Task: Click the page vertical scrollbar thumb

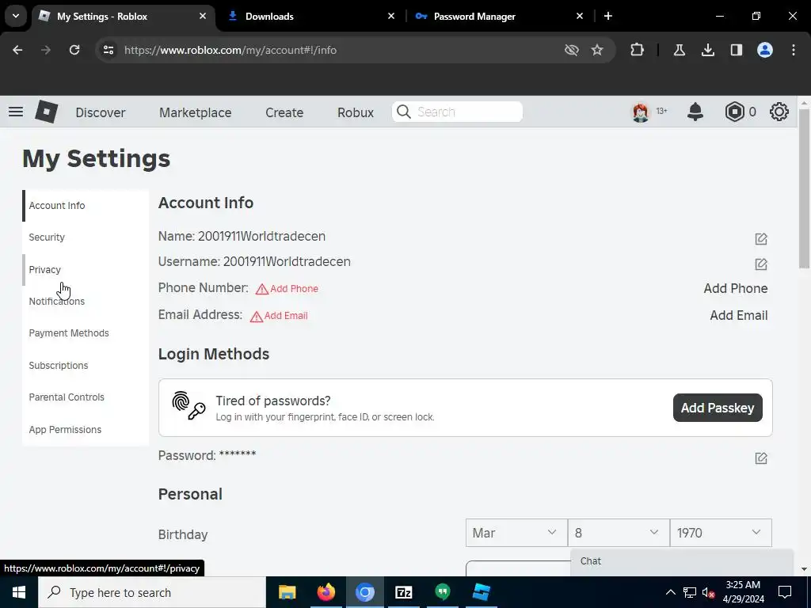Action: pos(804,188)
